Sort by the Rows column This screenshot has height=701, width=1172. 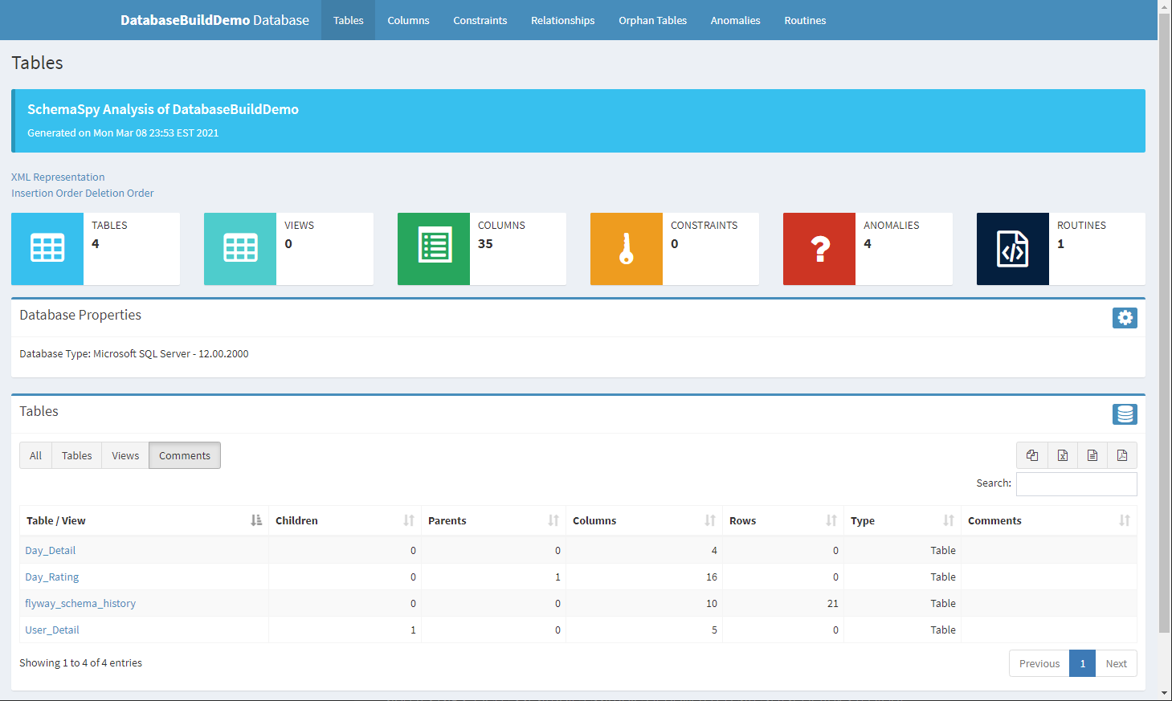783,520
